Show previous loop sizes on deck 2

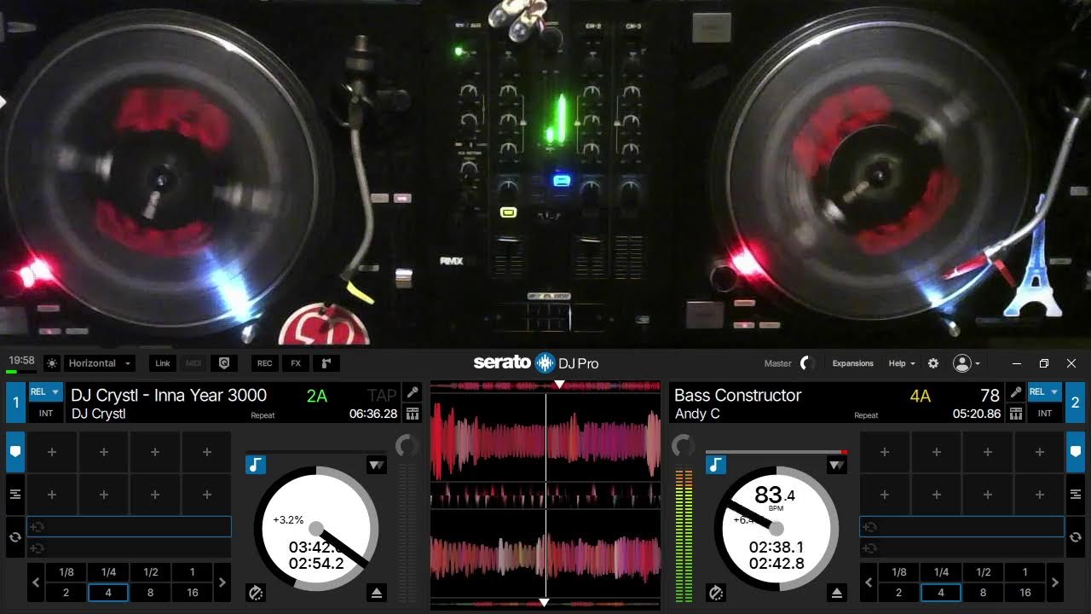[869, 582]
